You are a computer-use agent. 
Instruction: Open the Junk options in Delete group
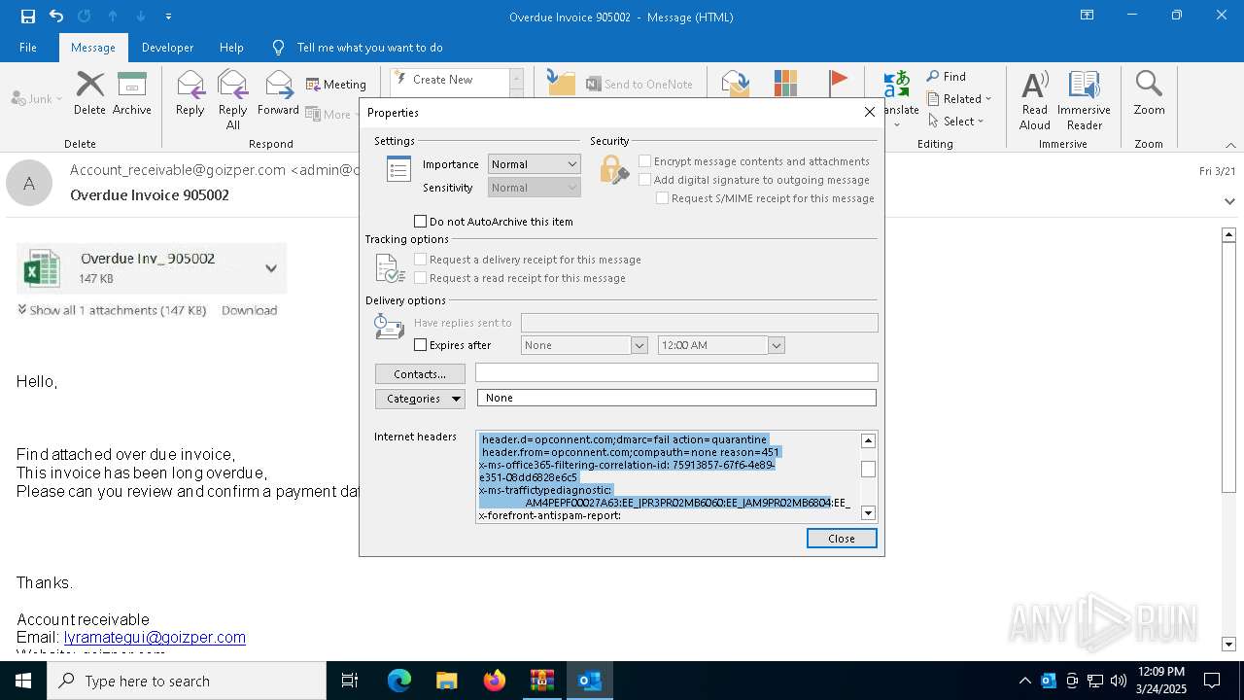coord(37,98)
